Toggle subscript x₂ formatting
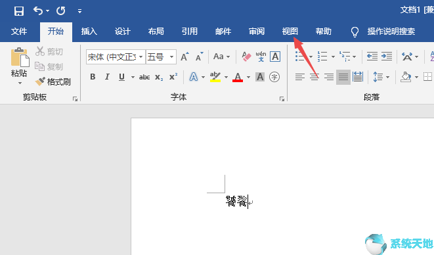Screen dimensions: 434x255 click(159, 77)
